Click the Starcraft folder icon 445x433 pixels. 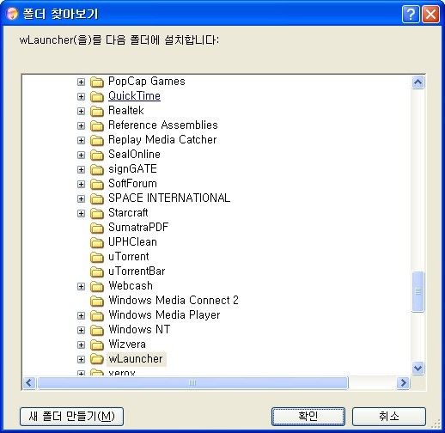(x=97, y=213)
